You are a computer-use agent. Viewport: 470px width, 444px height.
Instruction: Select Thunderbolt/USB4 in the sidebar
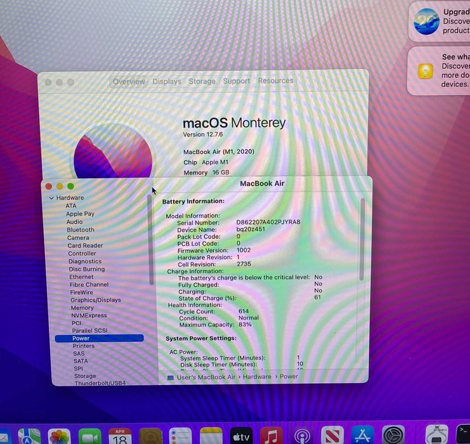click(100, 383)
